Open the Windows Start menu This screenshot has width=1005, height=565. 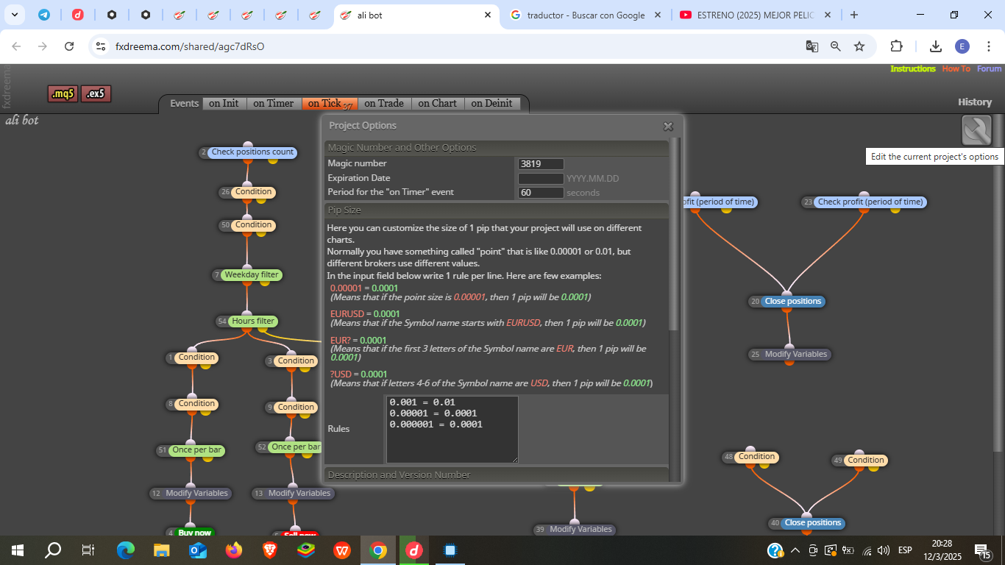coord(18,550)
